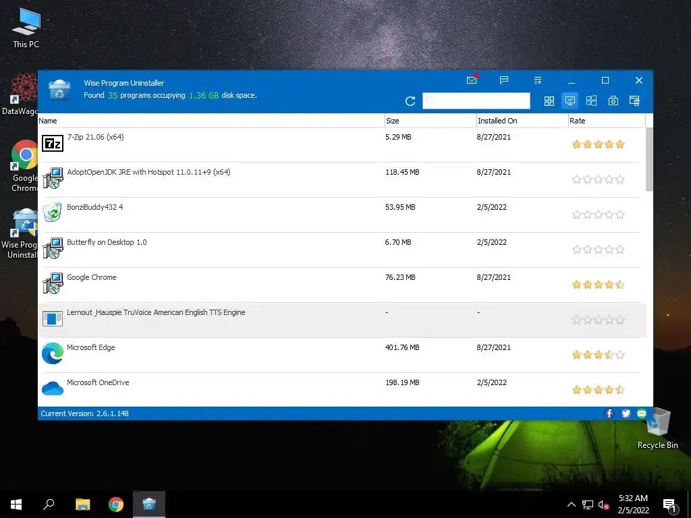Open the Twitter link in status bar
This screenshot has height=518, width=691.
(x=626, y=413)
